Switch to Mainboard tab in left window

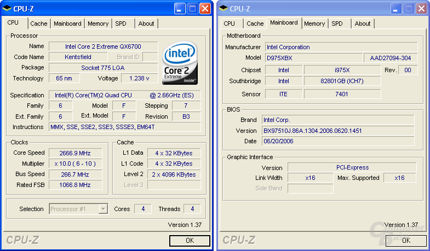tap(67, 24)
